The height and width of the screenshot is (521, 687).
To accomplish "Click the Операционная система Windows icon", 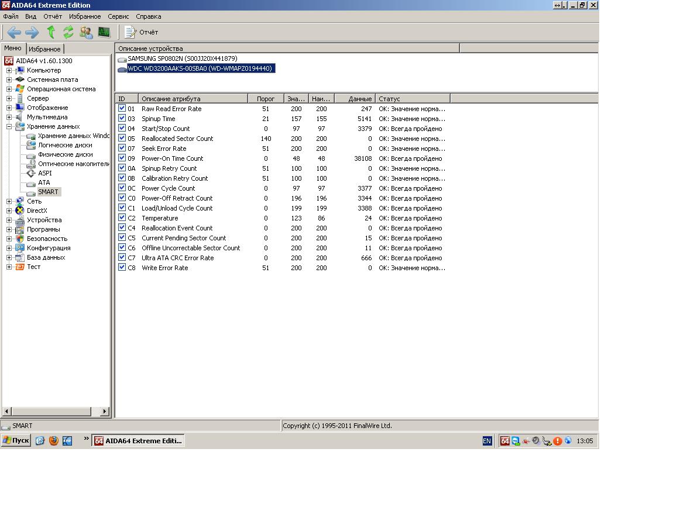I will (20, 89).
